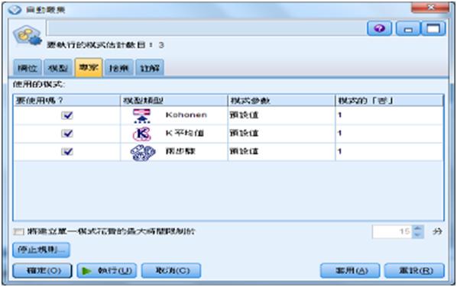Image resolution: width=457 pixels, height=287 pixels.
Task: Minimize the dialog using the header minimize icon
Action: point(408,28)
